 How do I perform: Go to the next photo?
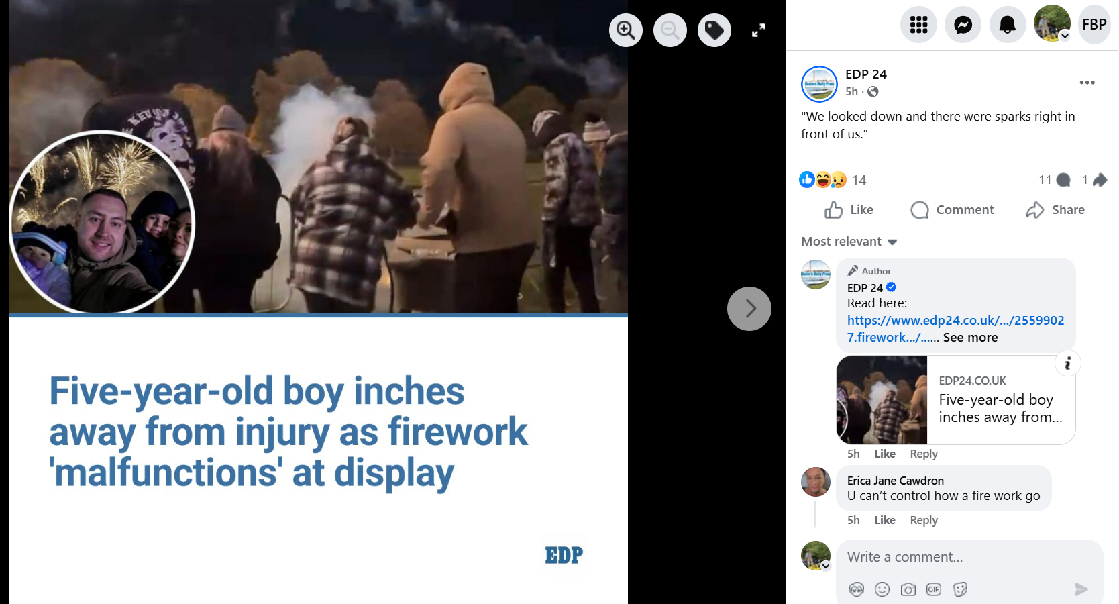click(x=749, y=309)
